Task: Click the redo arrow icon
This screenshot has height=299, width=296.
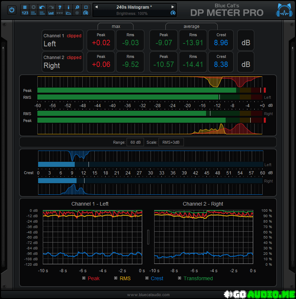Action: click(51, 7)
